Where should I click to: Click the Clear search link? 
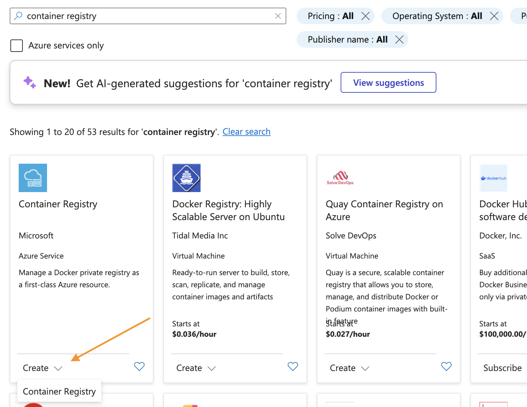click(247, 132)
